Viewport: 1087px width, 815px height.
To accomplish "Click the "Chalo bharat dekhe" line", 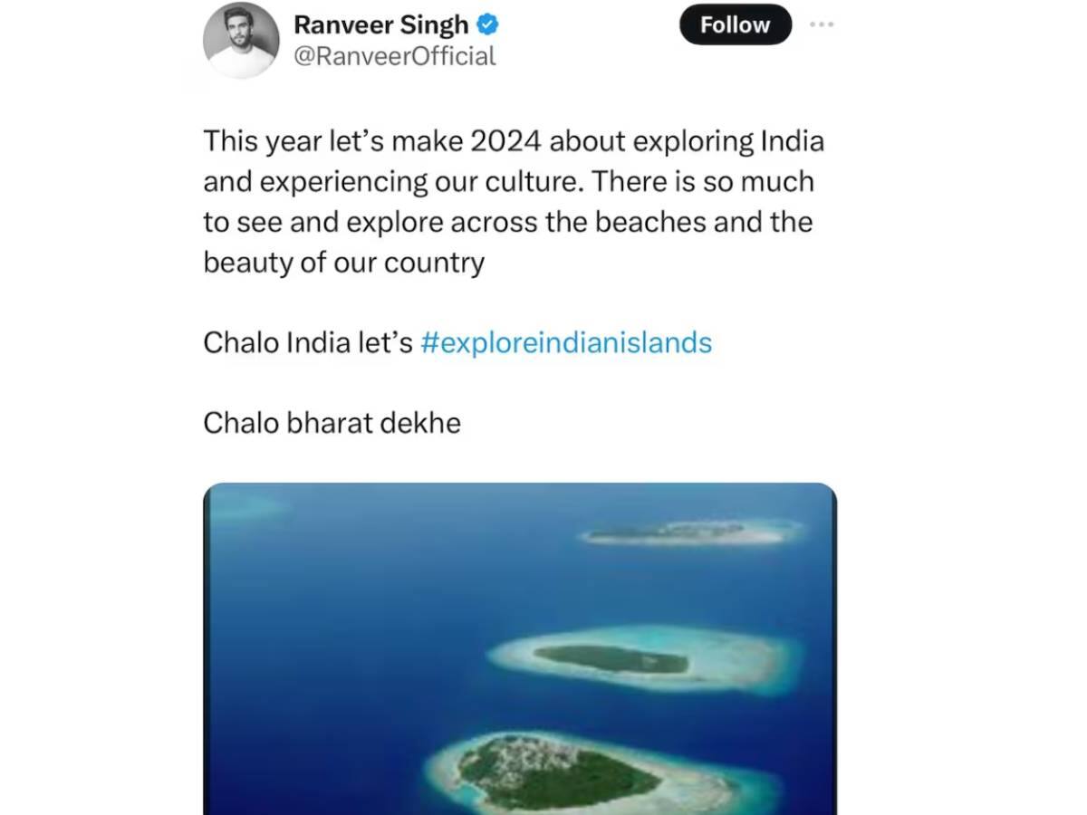I will point(332,423).
